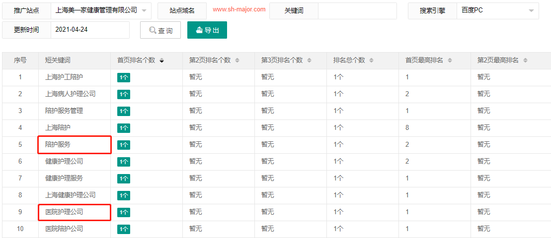Focus the 关键词 input field
Viewport: 551px width, 238px height.
(x=357, y=10)
